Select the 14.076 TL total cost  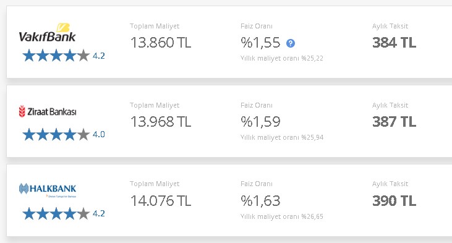pos(161,200)
